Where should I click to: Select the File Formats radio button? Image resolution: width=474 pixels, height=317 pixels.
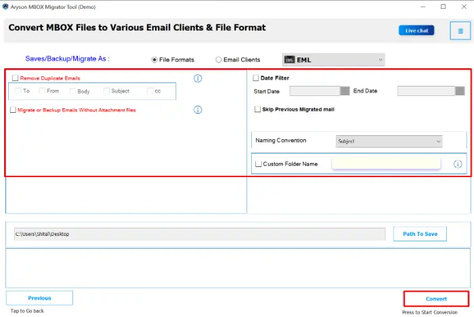pyautogui.click(x=154, y=59)
